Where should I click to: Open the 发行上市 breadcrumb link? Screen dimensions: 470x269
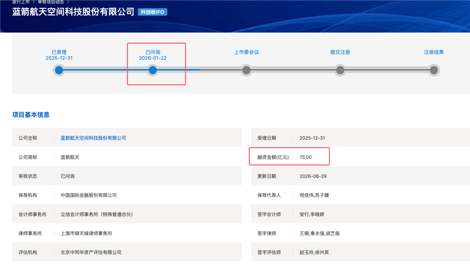(x=21, y=2)
